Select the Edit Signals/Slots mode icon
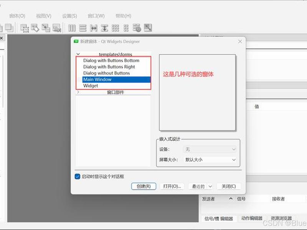This screenshot has height=230, width=307. (35, 28)
